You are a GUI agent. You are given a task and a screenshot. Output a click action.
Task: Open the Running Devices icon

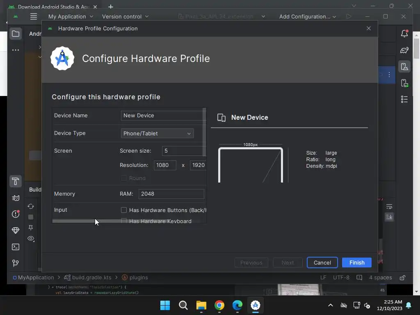[x=404, y=83]
